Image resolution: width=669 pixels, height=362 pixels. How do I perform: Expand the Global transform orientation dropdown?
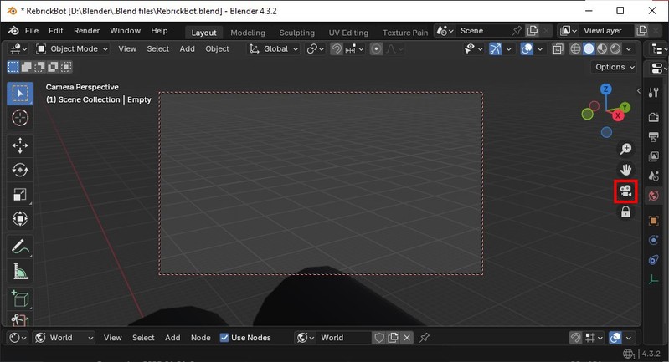[x=275, y=48]
